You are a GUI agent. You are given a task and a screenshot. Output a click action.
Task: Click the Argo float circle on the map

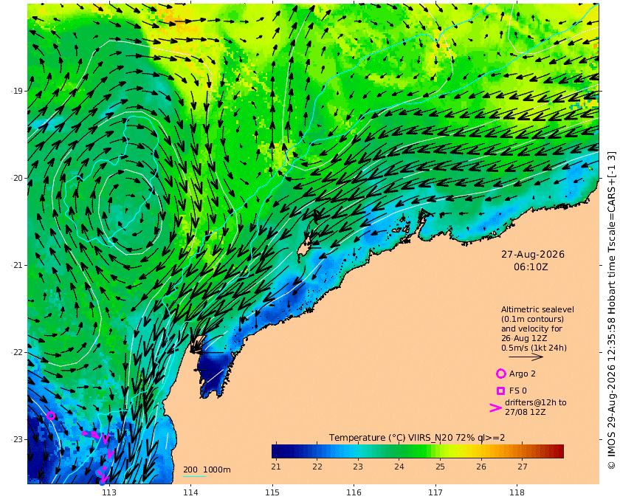pos(51,416)
